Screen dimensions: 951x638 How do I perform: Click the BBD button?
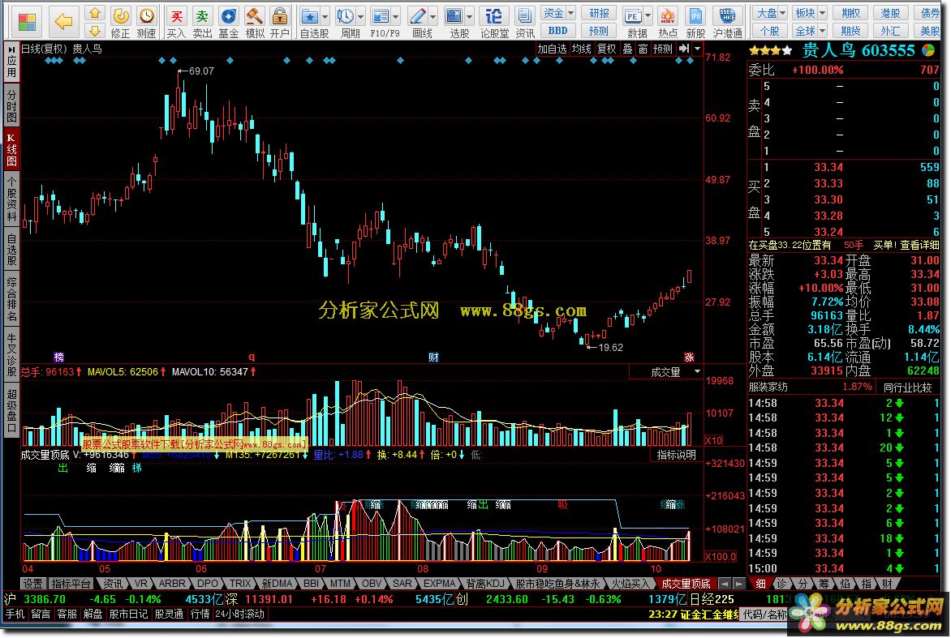coord(557,30)
